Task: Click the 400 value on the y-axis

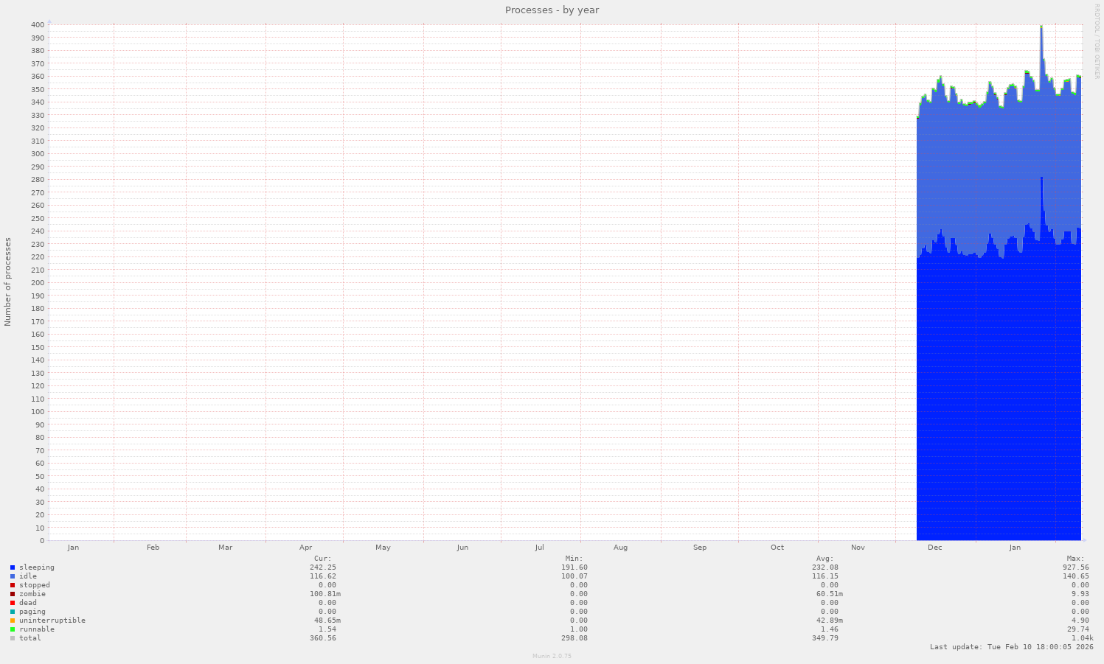Action: pyautogui.click(x=38, y=25)
